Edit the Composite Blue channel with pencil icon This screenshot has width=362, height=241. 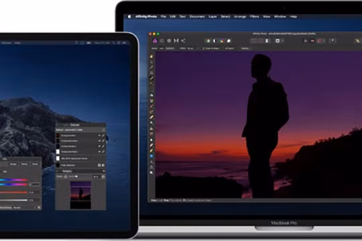click(103, 146)
